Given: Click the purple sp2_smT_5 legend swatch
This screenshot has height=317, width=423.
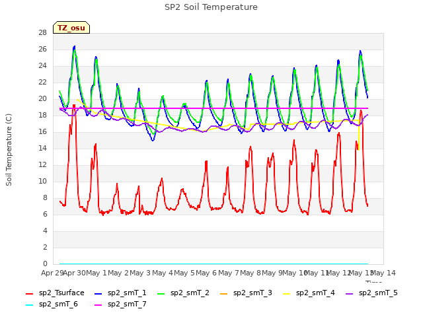Looking at the screenshot, I should coord(350,294).
